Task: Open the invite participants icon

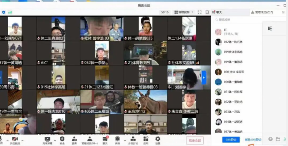Action: click(74, 141)
